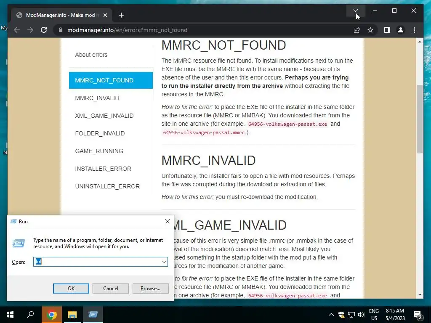Close the Run dialog with X
This screenshot has height=323, width=431.
pos(168,221)
